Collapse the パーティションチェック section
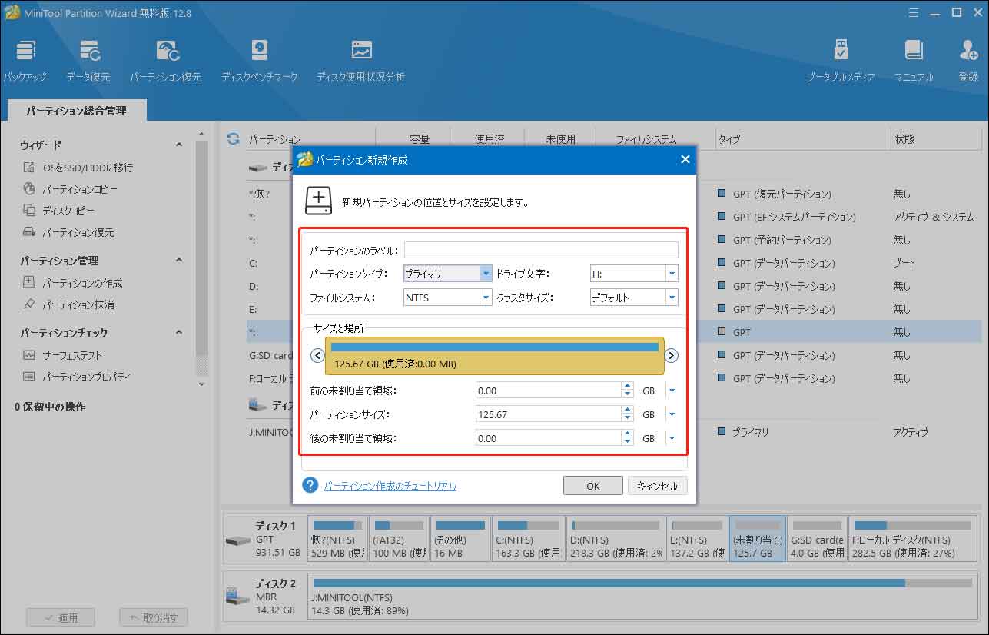The image size is (989, 635). tap(179, 332)
